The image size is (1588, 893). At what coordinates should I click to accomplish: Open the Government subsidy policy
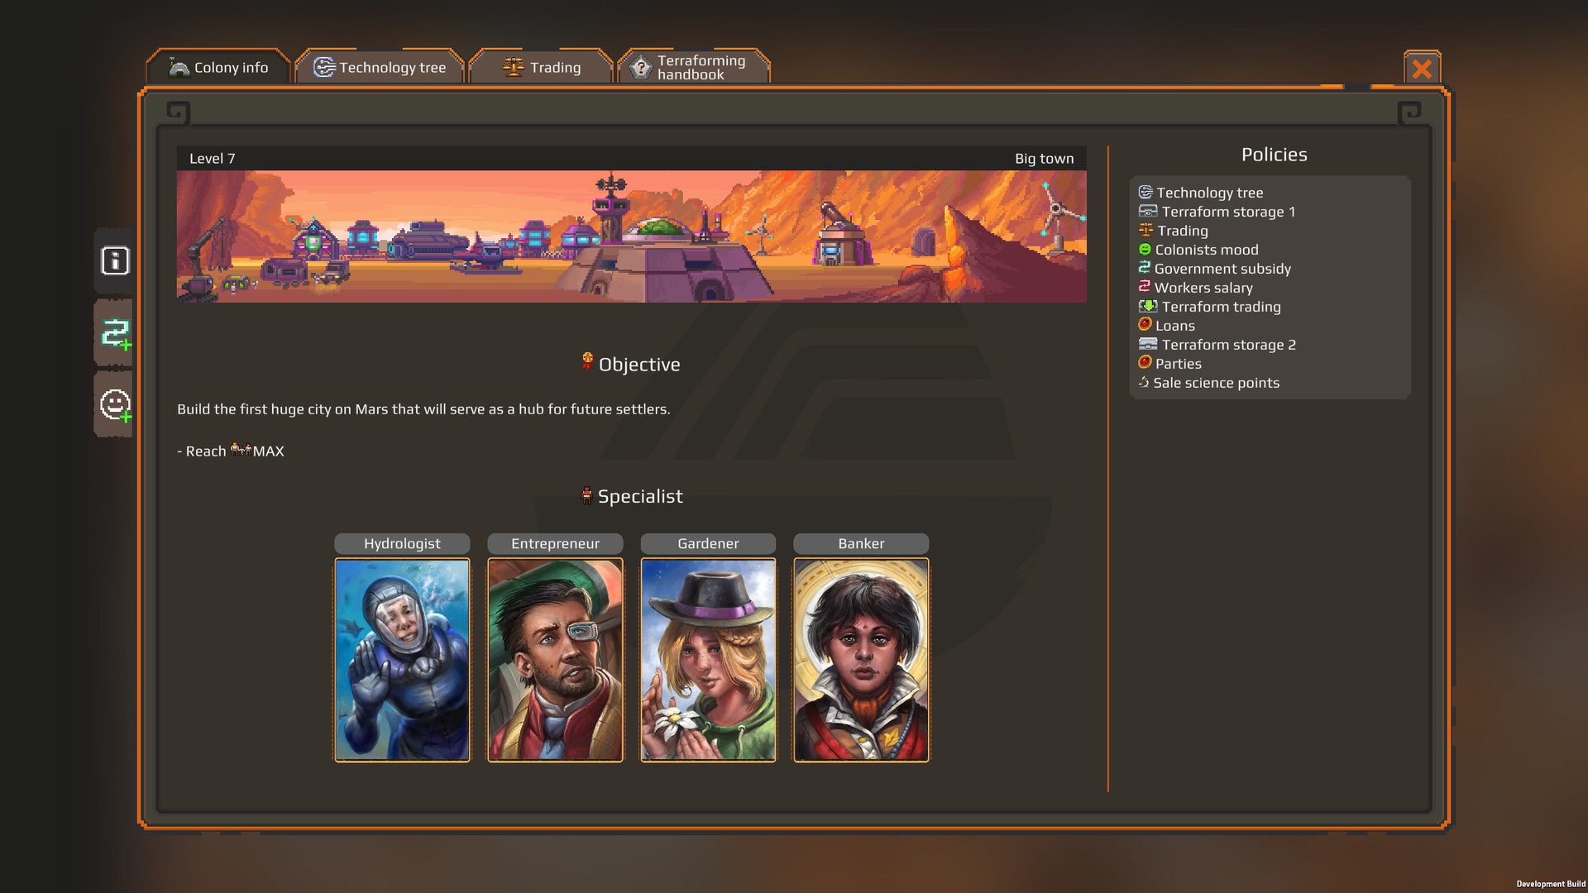1214,268
